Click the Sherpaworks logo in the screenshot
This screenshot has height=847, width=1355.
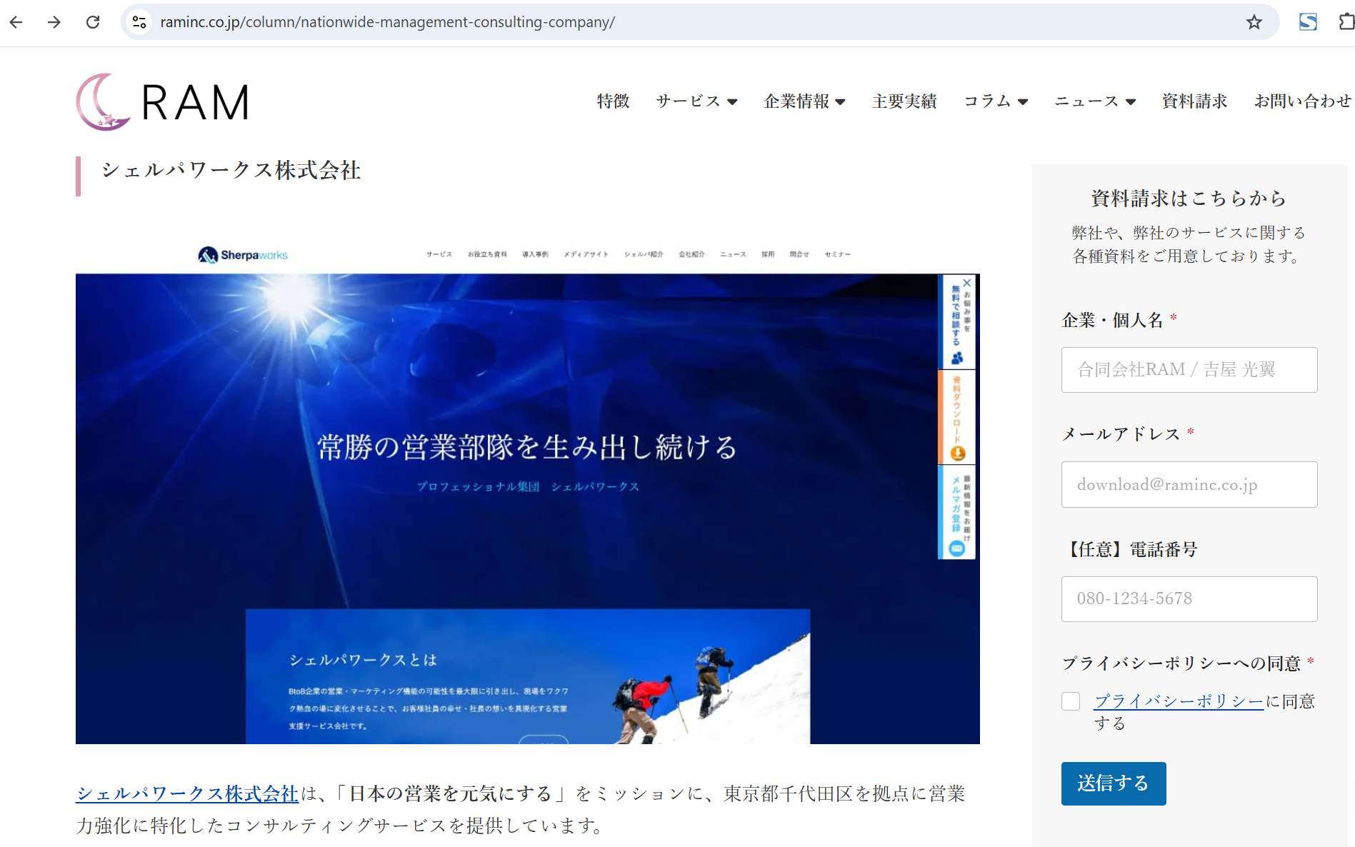[x=243, y=254]
